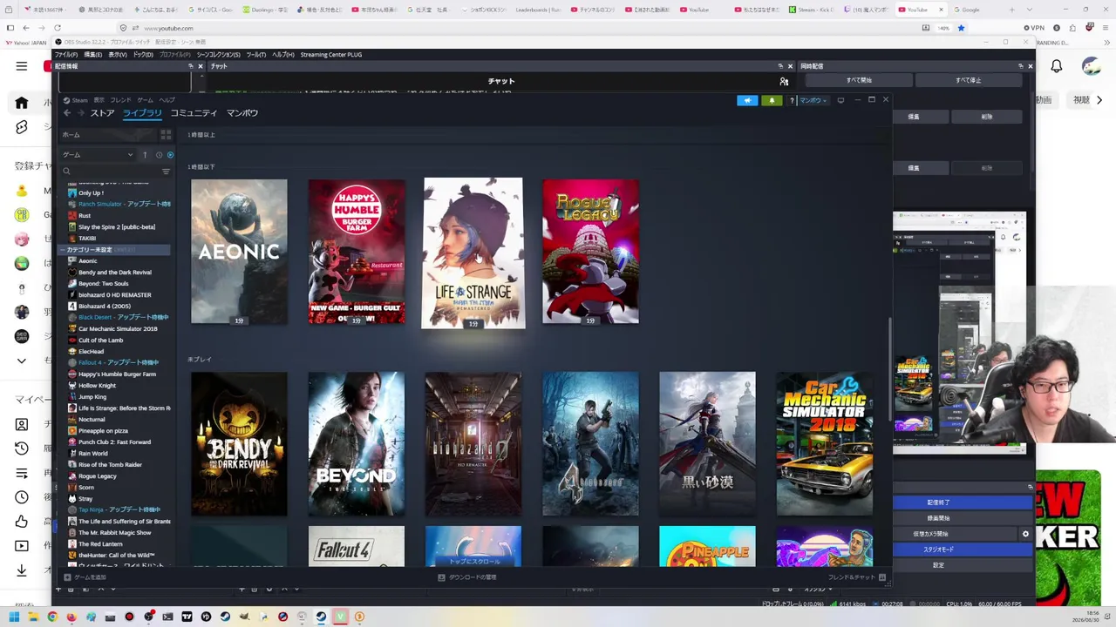Expand the ゲーム filter dropdown in Steam

pos(97,155)
